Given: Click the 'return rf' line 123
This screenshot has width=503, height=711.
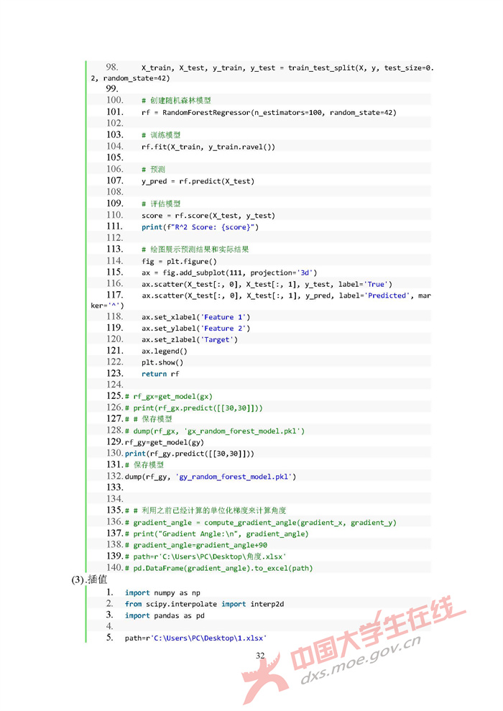Looking at the screenshot, I should (160, 374).
